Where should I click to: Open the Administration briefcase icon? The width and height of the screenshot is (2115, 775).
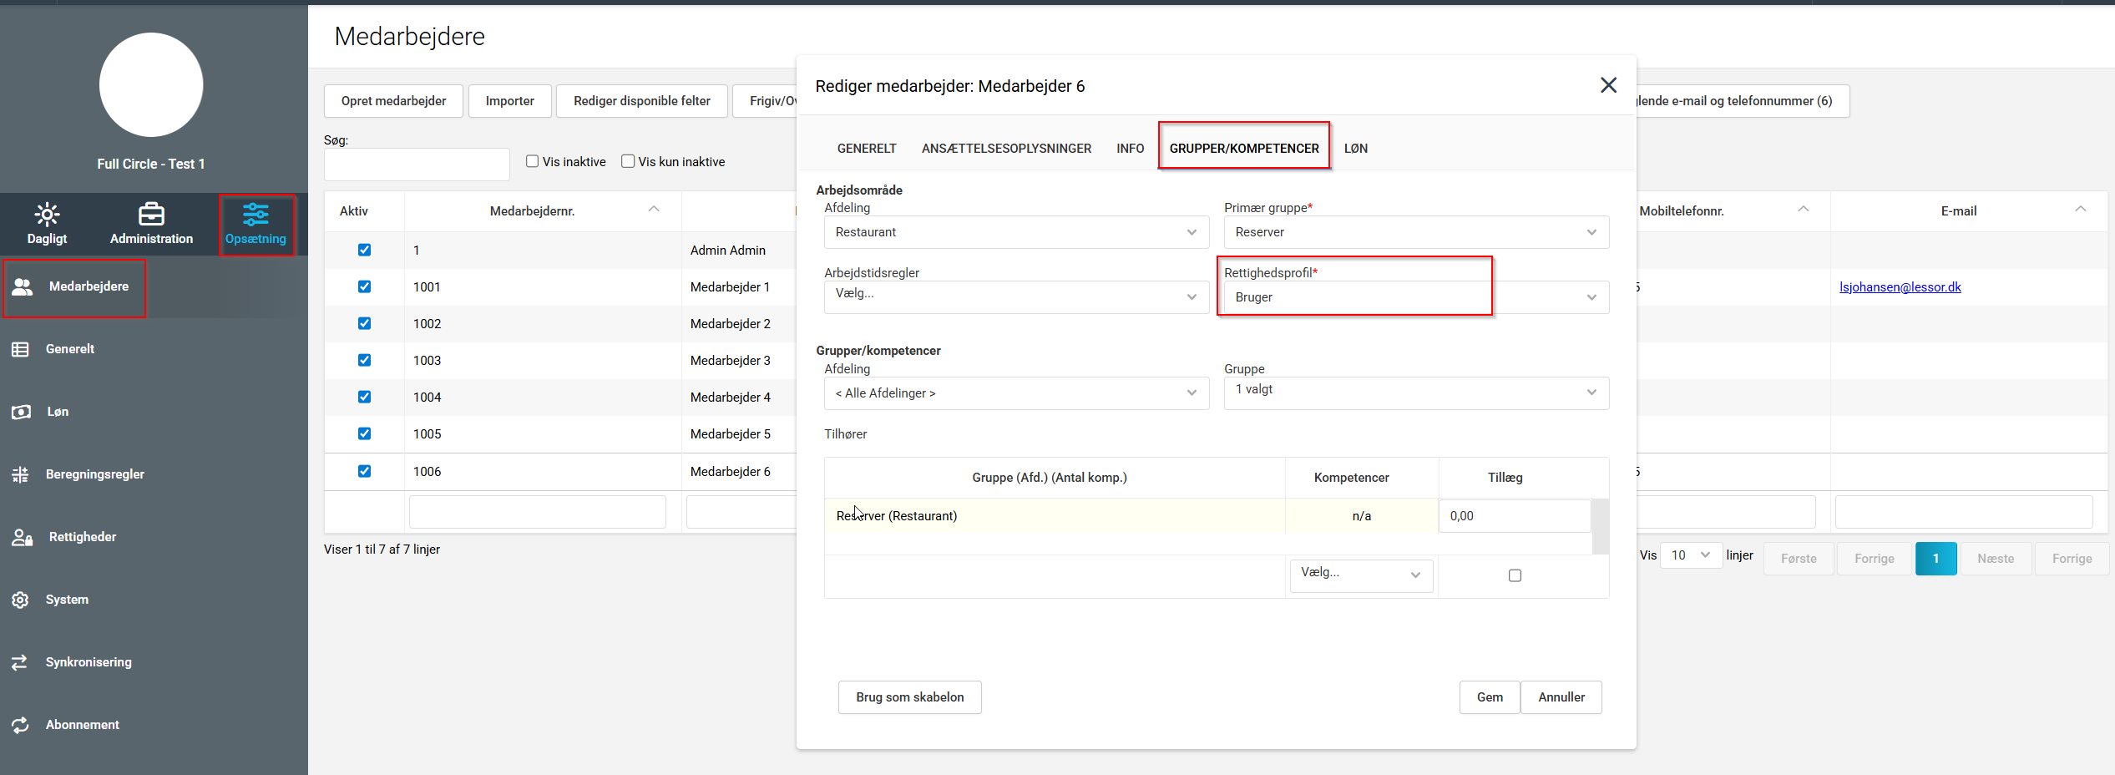pos(151,215)
